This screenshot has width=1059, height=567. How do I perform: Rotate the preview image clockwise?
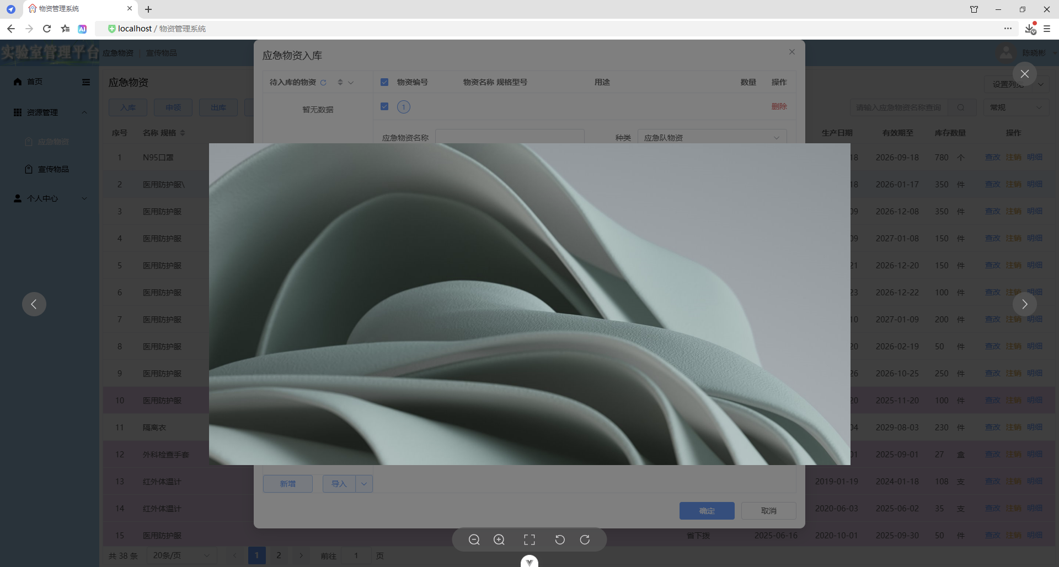tap(585, 539)
